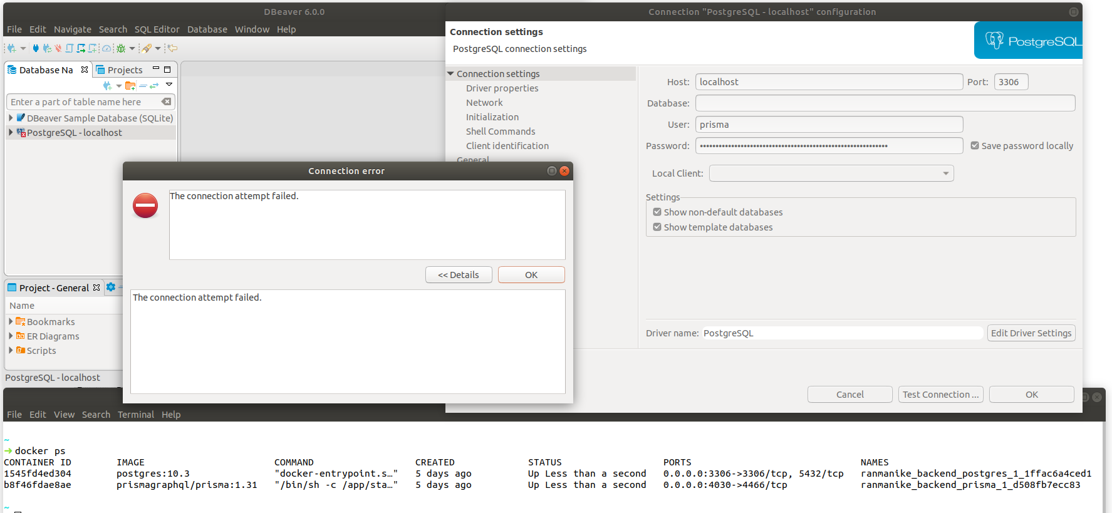Click the Recent SQL script icon with green arrow
The image size is (1112, 513).
[x=81, y=48]
